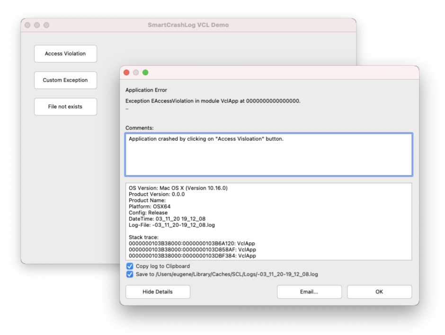The height and width of the screenshot is (335, 445).
Task: Click the 'Comments:' label
Action: click(x=140, y=128)
